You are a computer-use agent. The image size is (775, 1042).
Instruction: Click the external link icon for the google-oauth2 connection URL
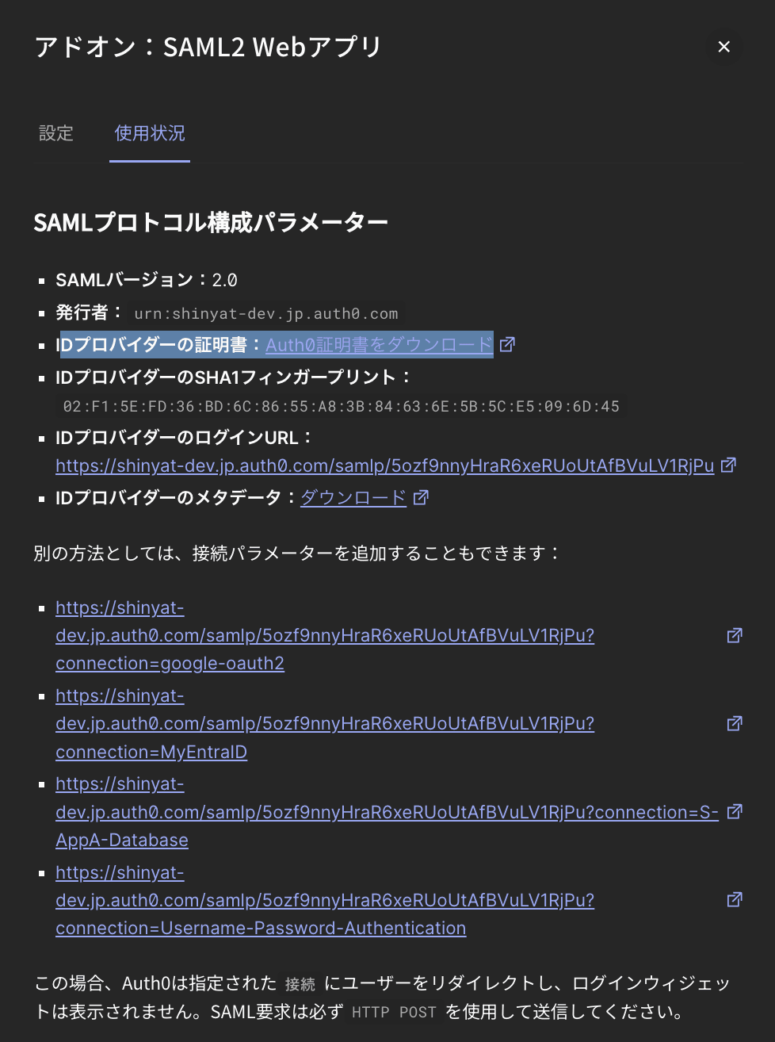pos(735,635)
